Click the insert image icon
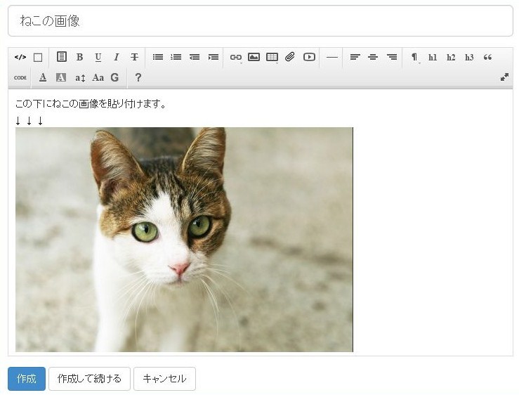This screenshot has width=519, height=395. [x=254, y=58]
